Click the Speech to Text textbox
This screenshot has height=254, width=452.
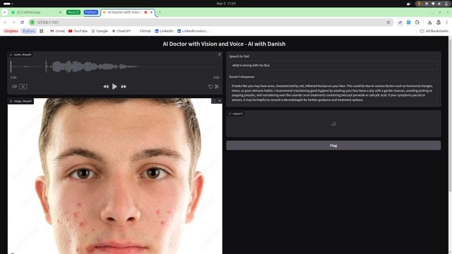333,65
